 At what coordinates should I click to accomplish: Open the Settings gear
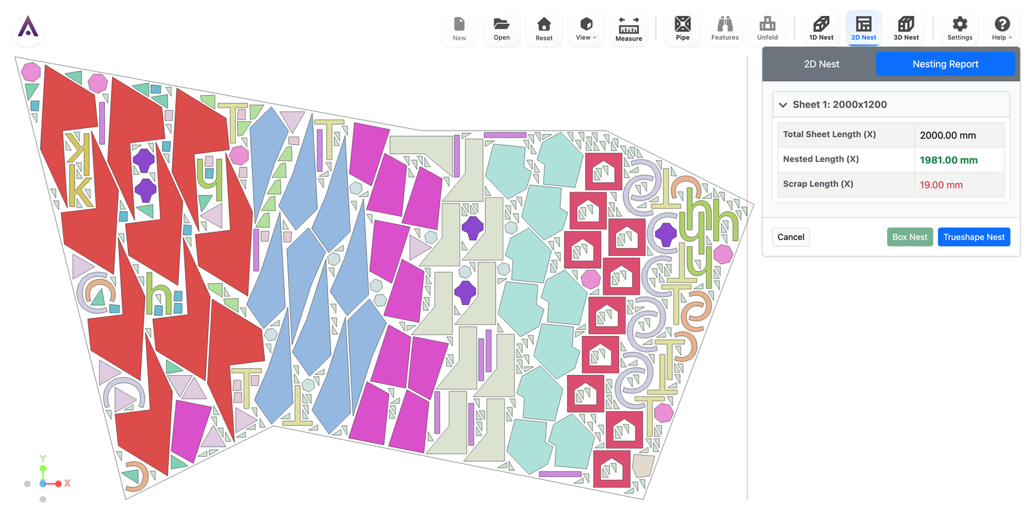tap(959, 29)
